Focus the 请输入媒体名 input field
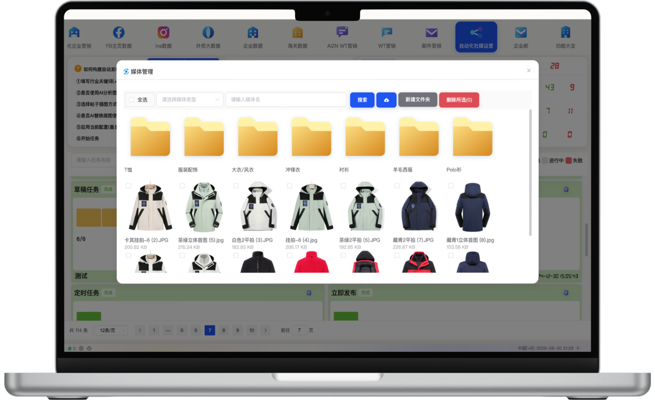This screenshot has height=400, width=655. click(286, 100)
